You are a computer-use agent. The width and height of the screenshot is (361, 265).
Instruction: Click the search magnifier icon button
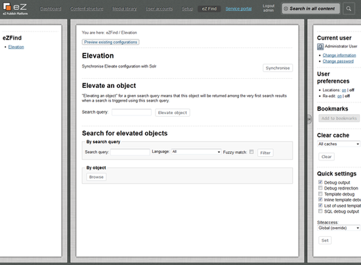coord(349,9)
